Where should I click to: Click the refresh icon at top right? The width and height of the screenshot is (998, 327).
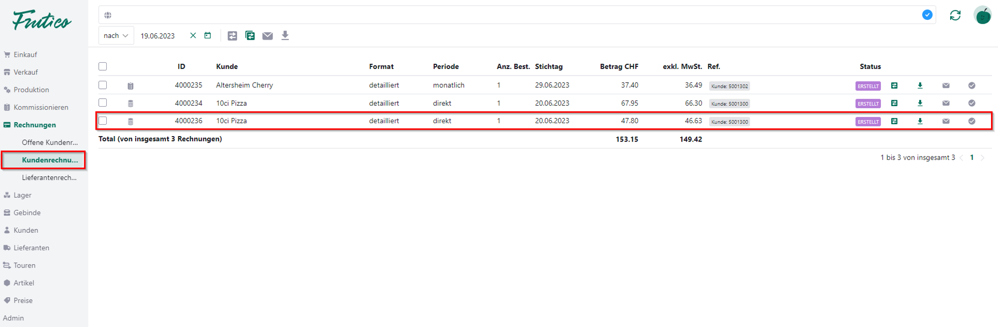(x=955, y=15)
